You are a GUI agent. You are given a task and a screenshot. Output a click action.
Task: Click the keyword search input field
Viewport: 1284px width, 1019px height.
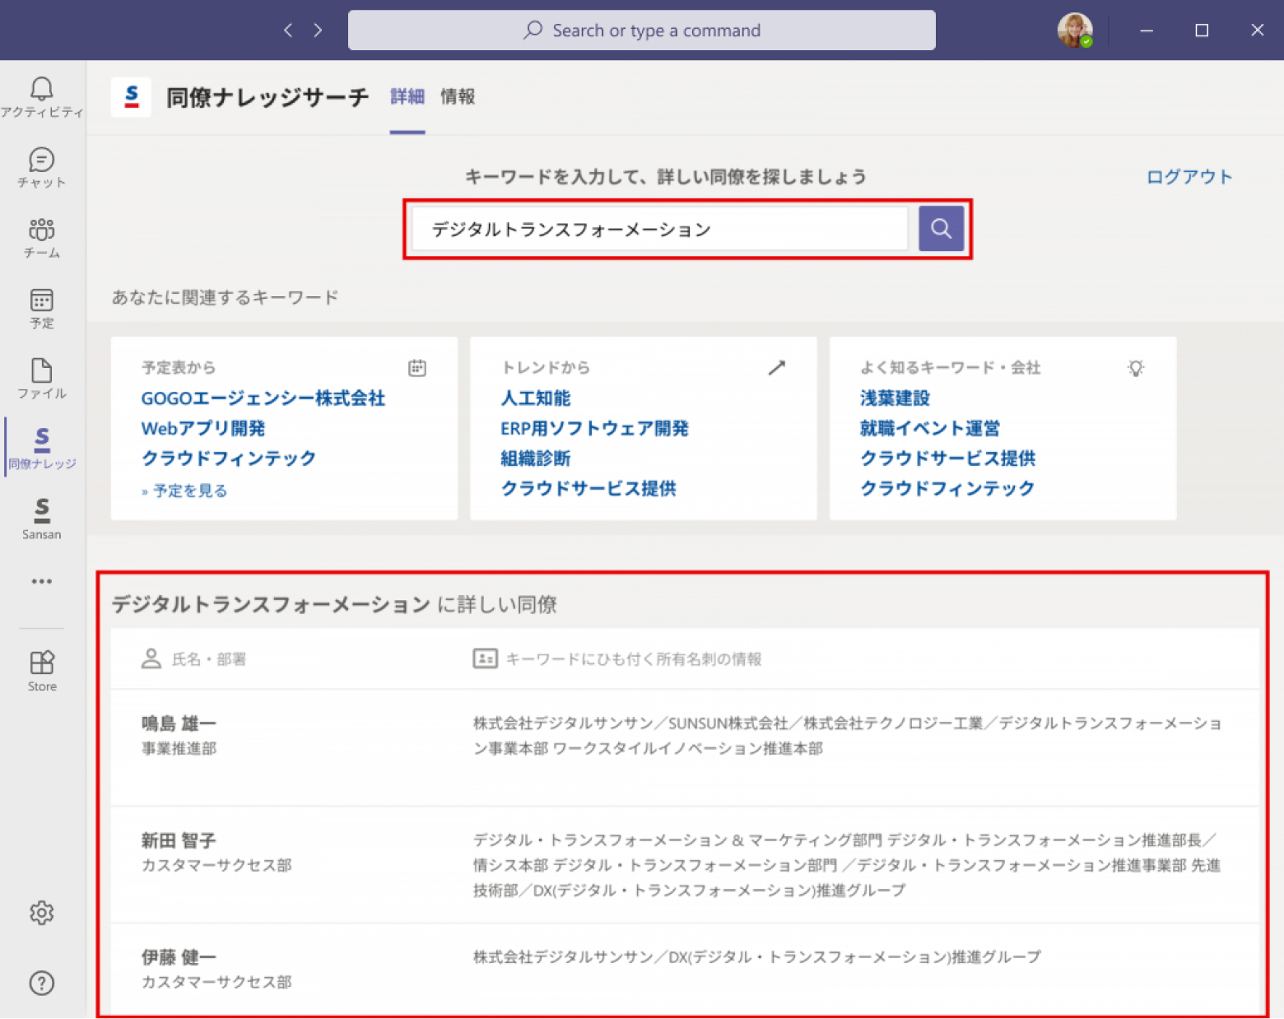tap(659, 229)
